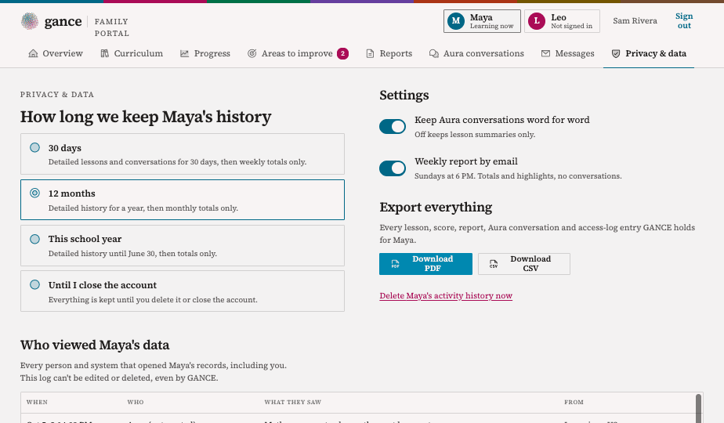
Task: Click the WHEN column header
Action: tap(37, 402)
